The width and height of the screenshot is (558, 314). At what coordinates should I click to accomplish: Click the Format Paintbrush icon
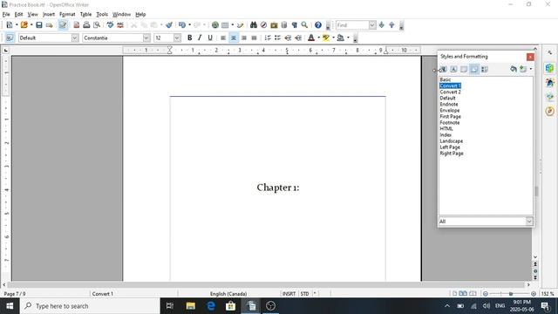169,25
